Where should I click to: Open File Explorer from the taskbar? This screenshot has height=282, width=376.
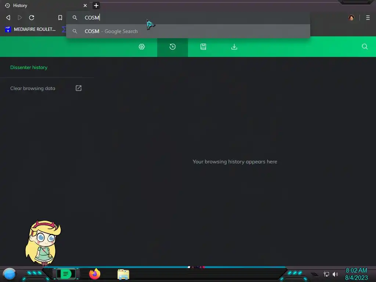point(123,274)
